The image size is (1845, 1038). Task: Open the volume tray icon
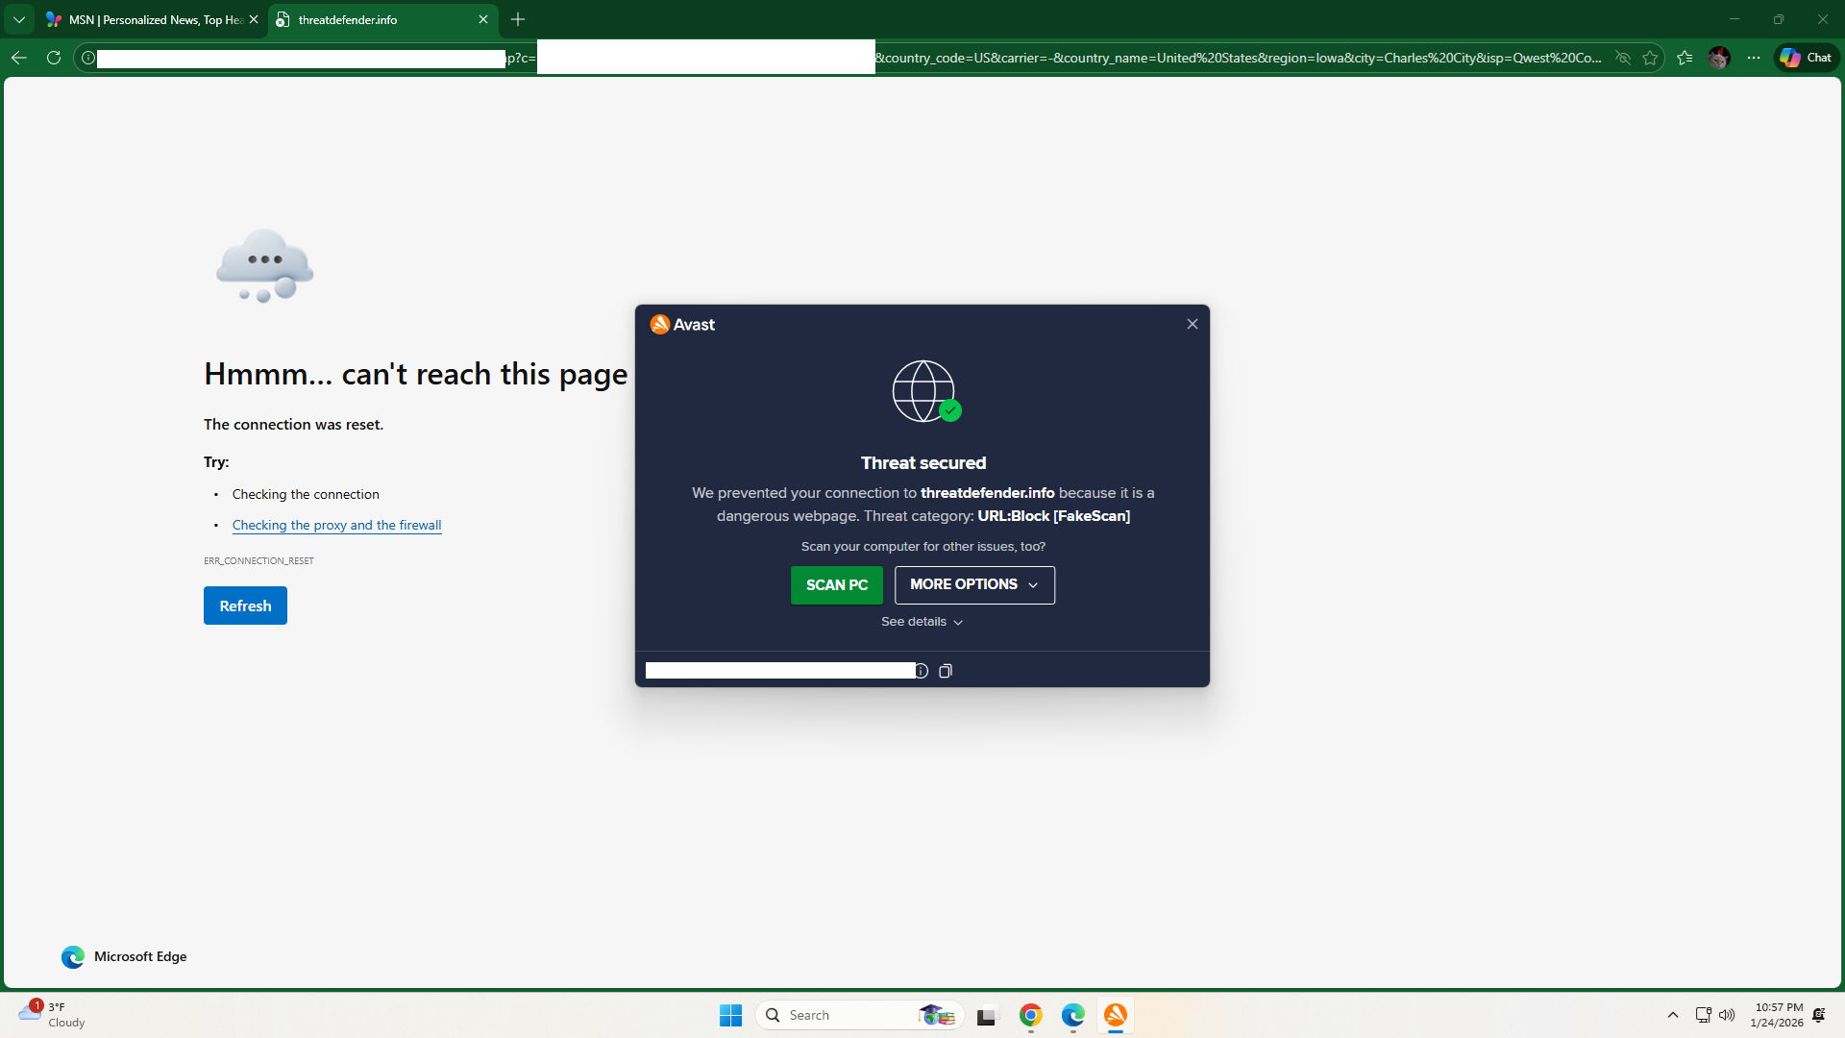point(1727,1015)
